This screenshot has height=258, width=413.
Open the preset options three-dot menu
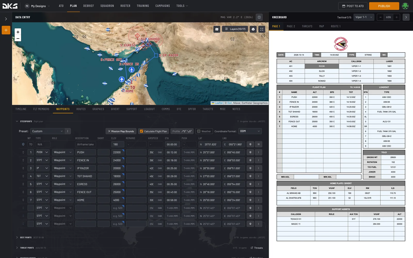[68, 131]
